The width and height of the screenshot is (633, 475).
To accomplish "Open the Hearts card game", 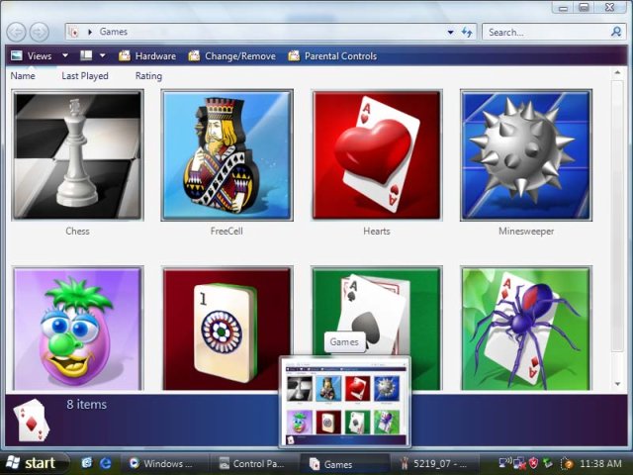I will click(377, 155).
